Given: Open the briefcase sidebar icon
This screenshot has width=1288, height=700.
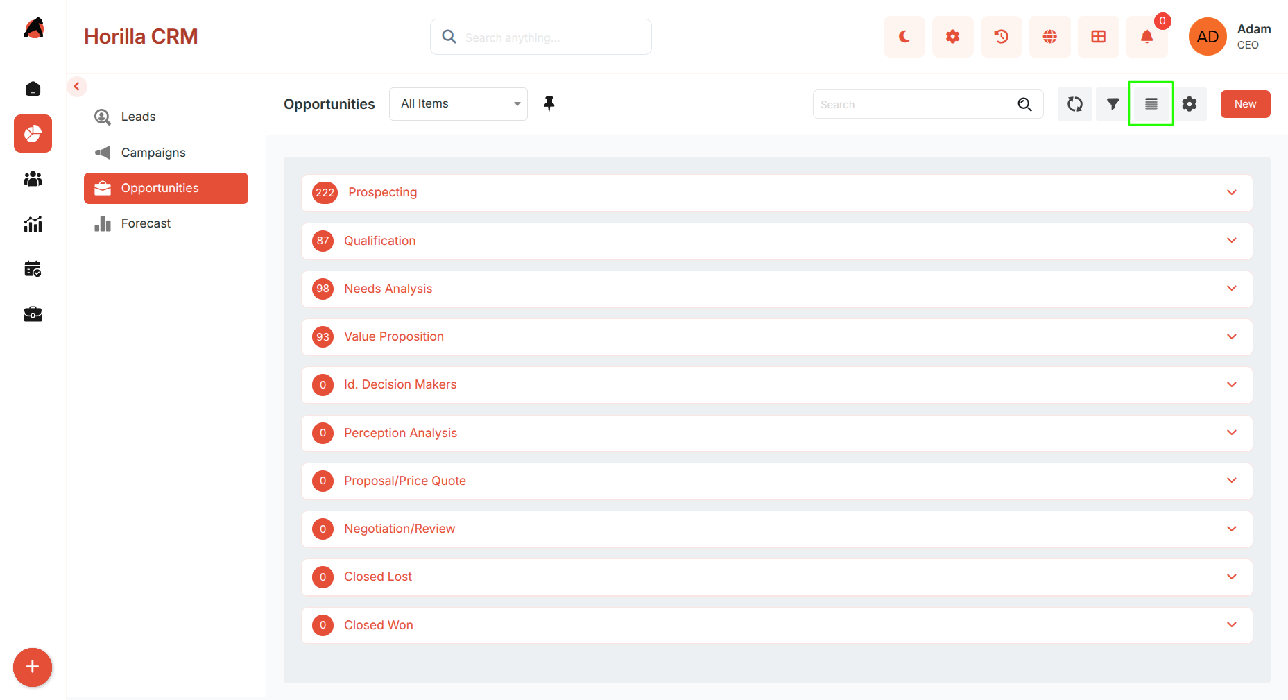Looking at the screenshot, I should (33, 314).
